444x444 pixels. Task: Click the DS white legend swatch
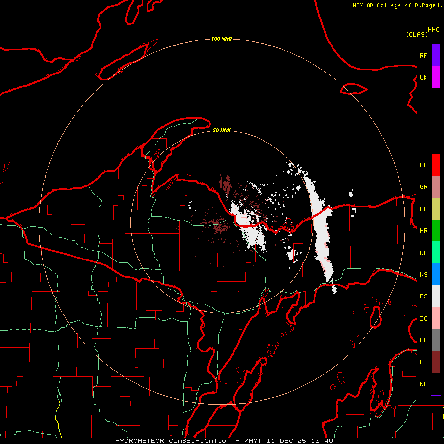point(436,296)
